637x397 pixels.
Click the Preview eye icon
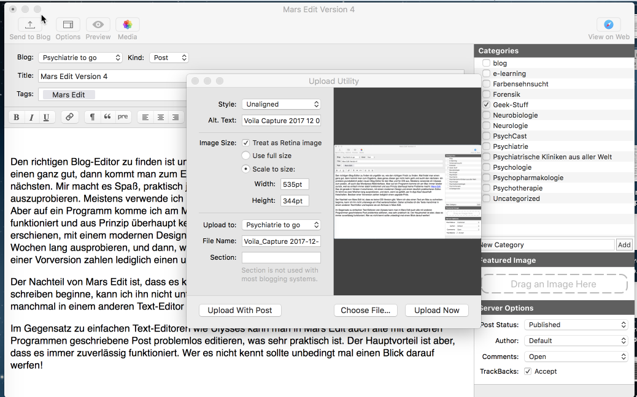tap(98, 25)
